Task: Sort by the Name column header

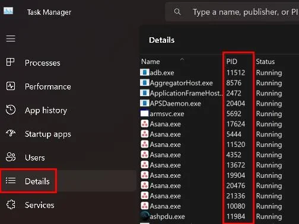Action: point(151,62)
